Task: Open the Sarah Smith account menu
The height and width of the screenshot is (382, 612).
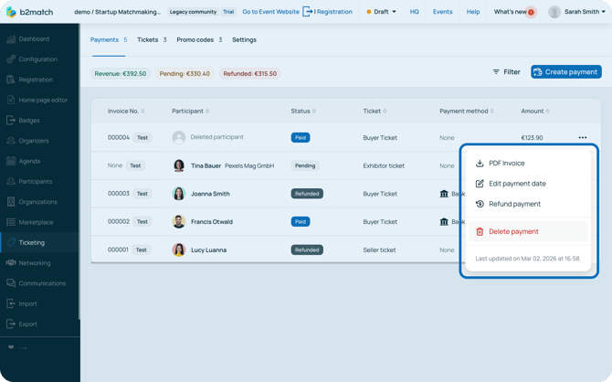Action: coord(575,12)
